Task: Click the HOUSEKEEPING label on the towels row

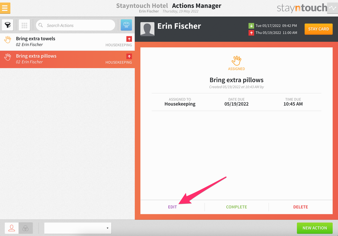Action: click(119, 45)
